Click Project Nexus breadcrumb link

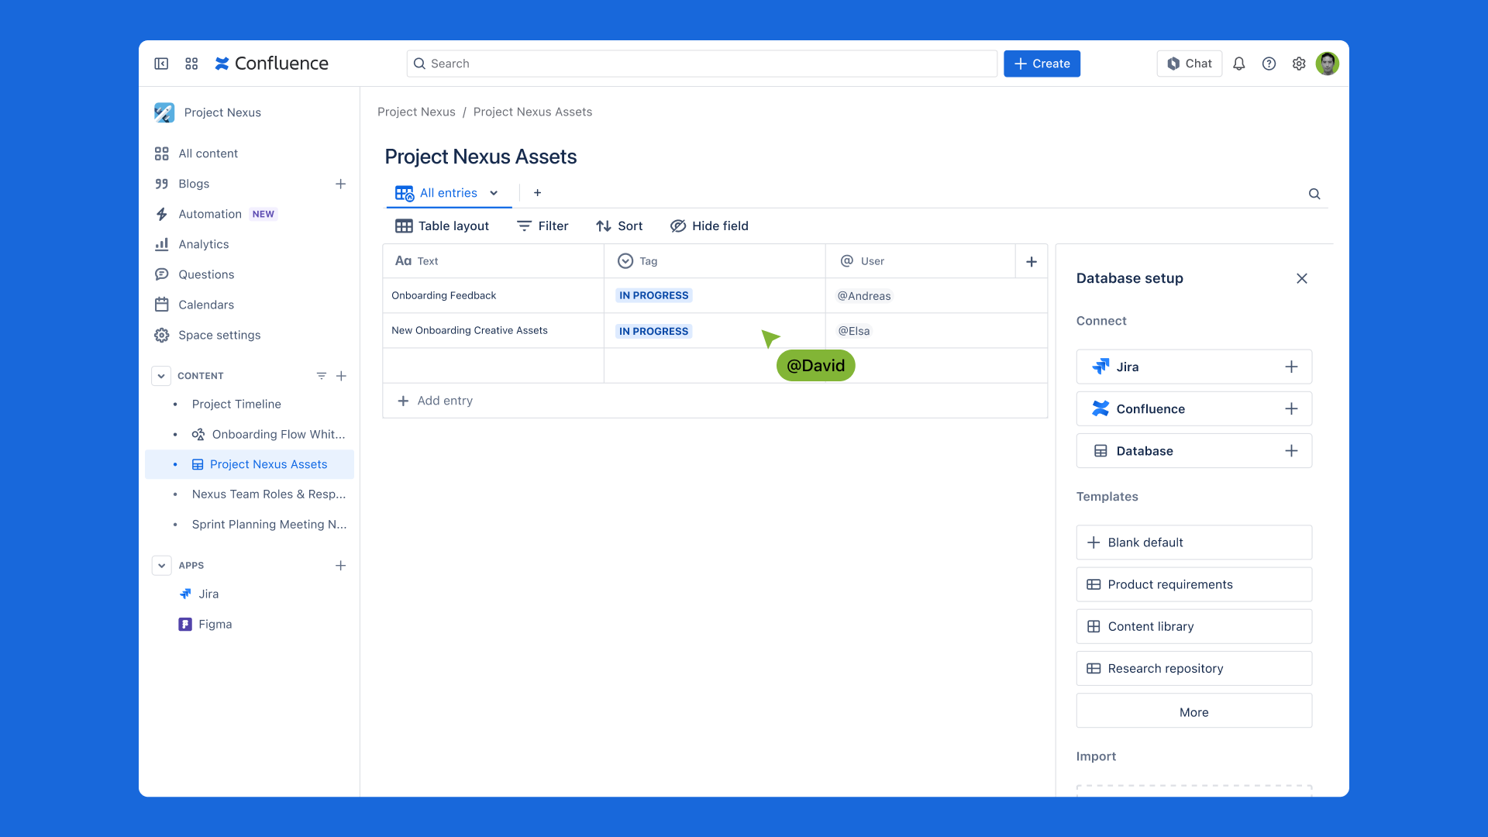click(416, 112)
